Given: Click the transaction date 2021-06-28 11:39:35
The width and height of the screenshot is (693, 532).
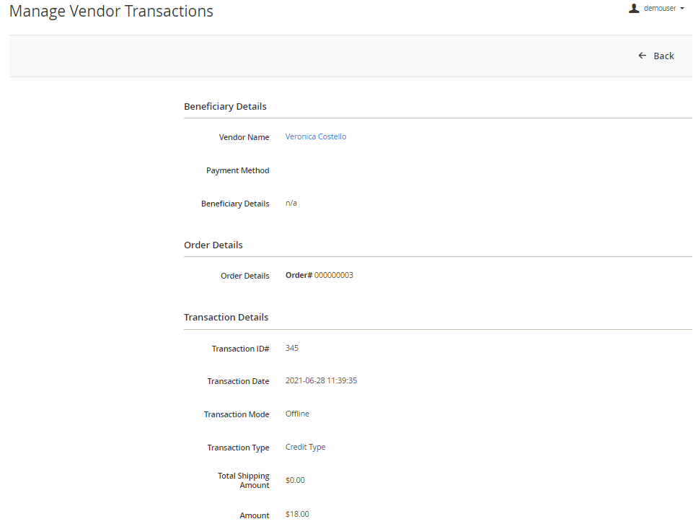Looking at the screenshot, I should (x=321, y=380).
